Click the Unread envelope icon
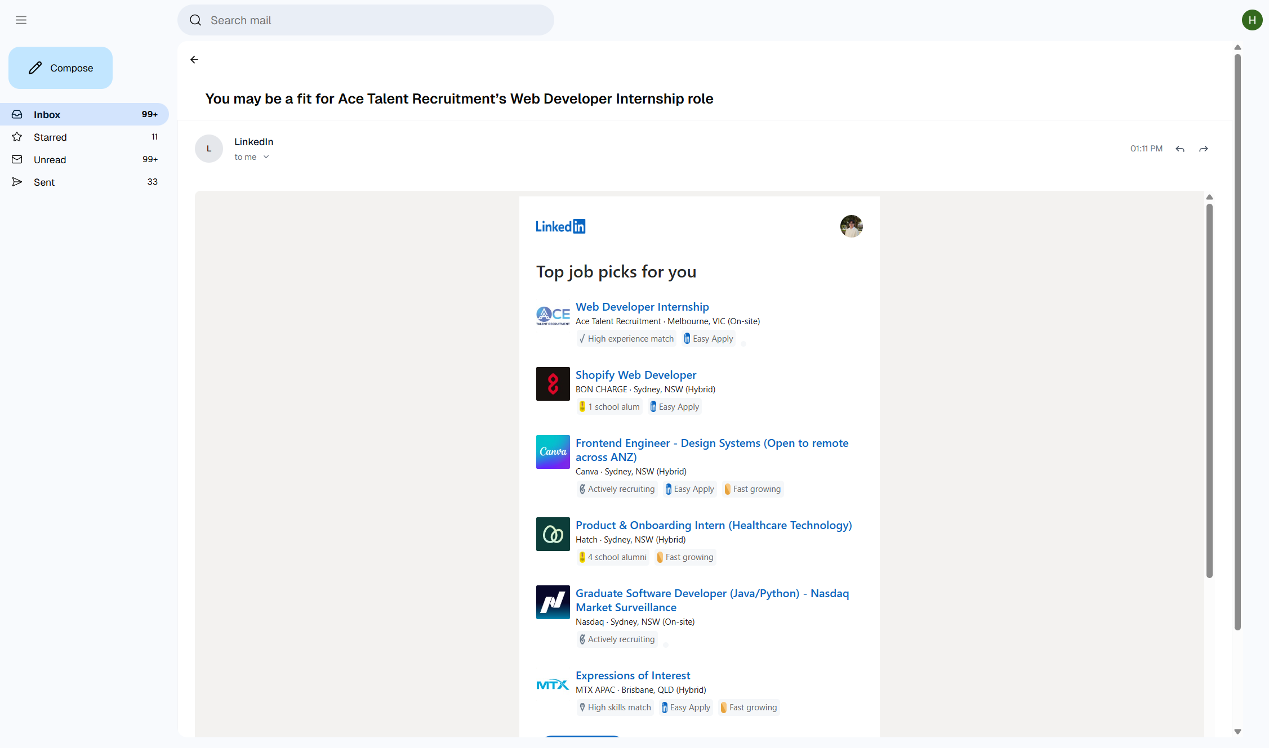Screen dimensions: 1269x748 coord(17,159)
